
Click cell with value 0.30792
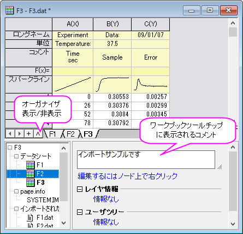[112, 123]
